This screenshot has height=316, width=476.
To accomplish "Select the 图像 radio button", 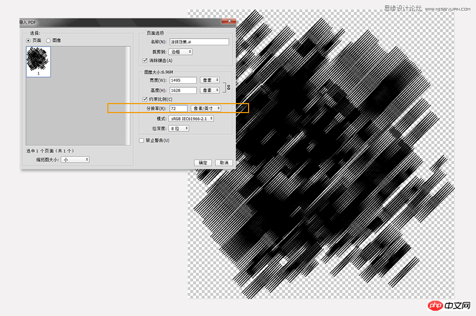I will pos(48,41).
